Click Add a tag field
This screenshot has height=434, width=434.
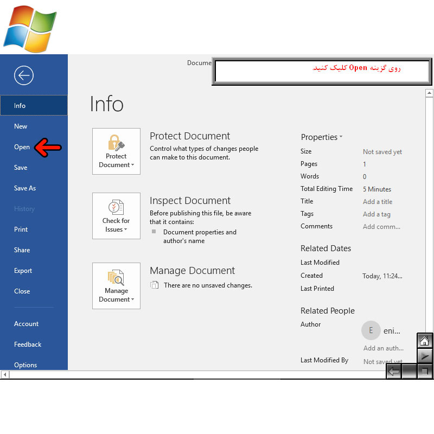point(376,214)
